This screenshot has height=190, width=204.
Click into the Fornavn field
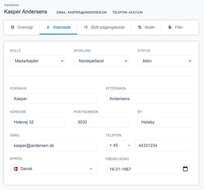tap(53, 99)
